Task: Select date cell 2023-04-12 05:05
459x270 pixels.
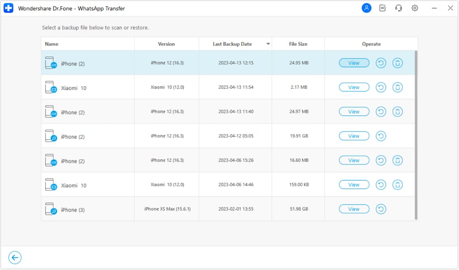Action: pyautogui.click(x=236, y=136)
